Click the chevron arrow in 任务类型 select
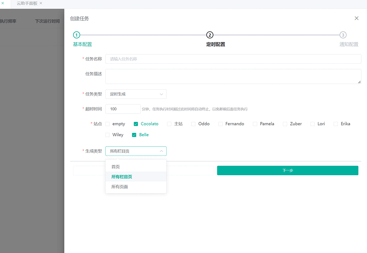This screenshot has width=367, height=253. point(161,94)
